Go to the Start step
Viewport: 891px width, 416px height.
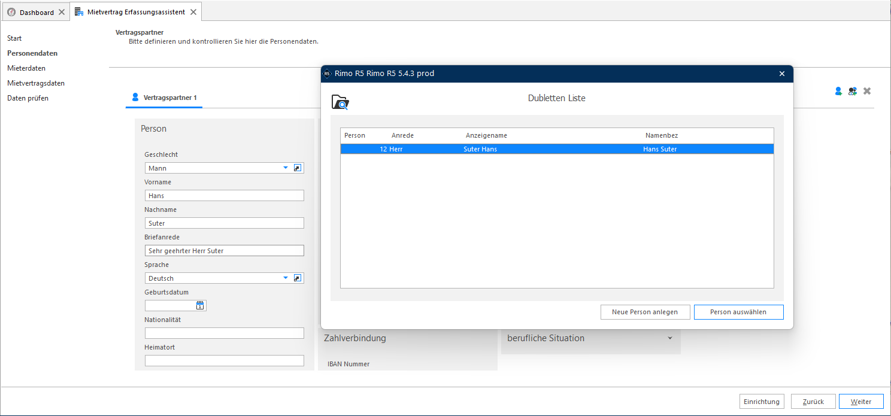click(14, 38)
